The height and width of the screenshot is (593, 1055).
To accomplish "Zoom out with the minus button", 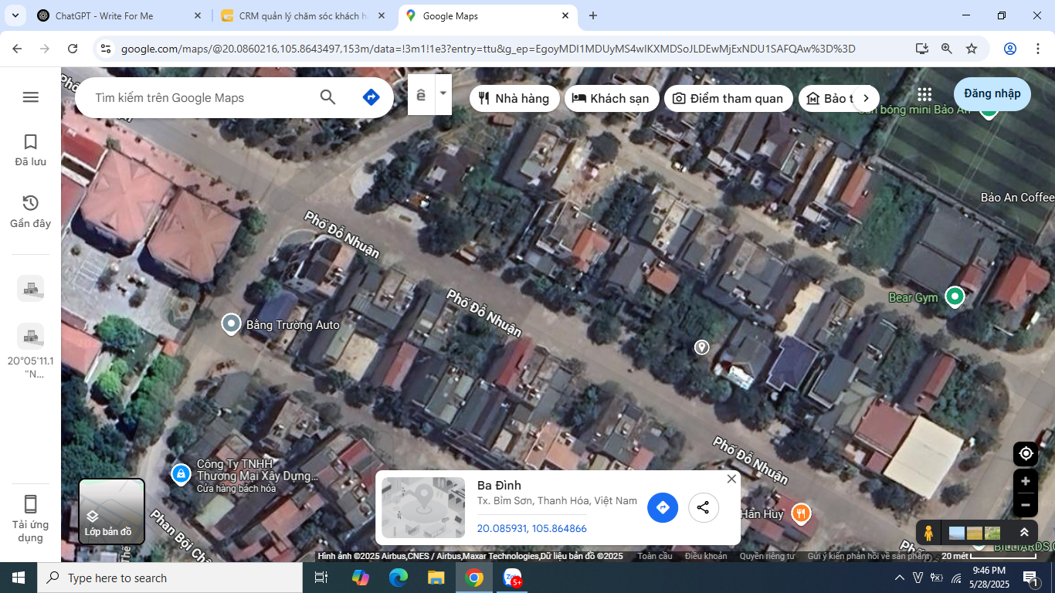I will (1026, 506).
